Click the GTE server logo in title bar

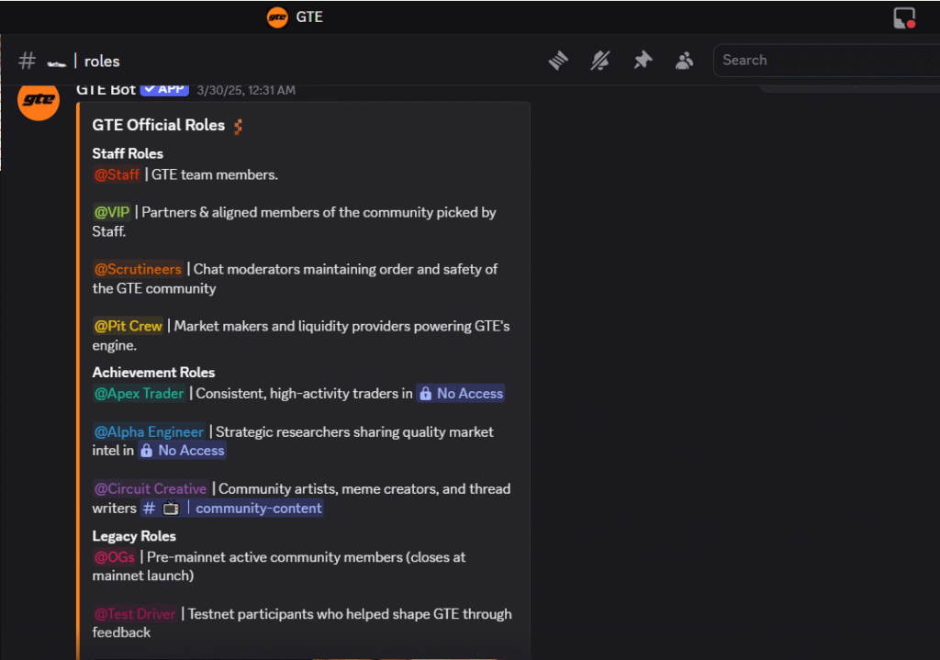277,17
